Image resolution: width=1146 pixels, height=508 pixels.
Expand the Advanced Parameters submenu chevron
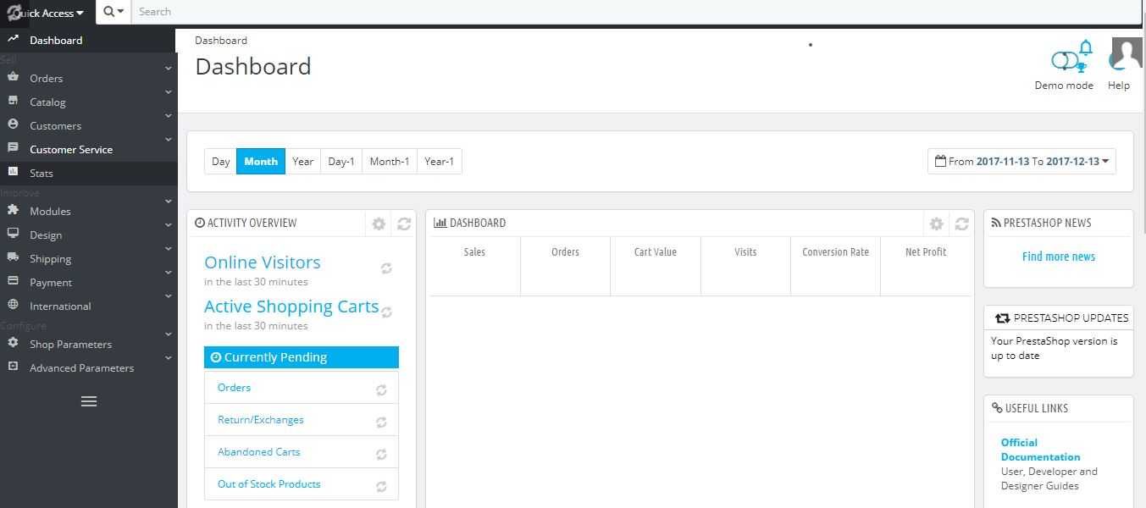tap(169, 358)
